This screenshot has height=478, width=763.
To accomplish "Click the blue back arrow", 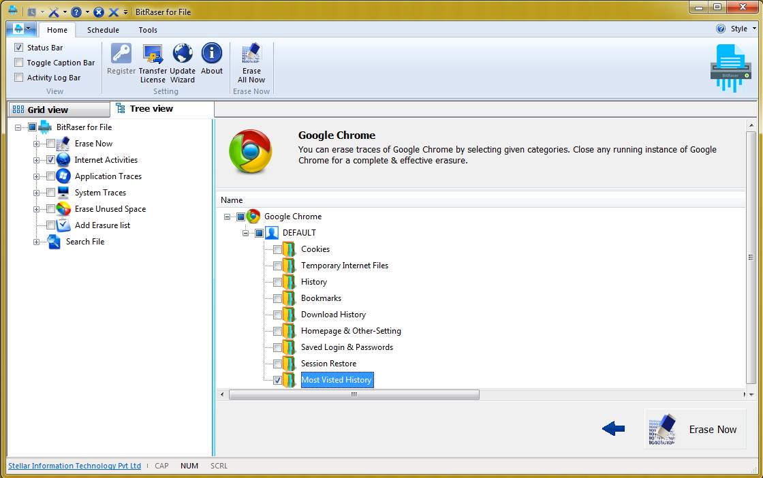I will click(x=613, y=428).
